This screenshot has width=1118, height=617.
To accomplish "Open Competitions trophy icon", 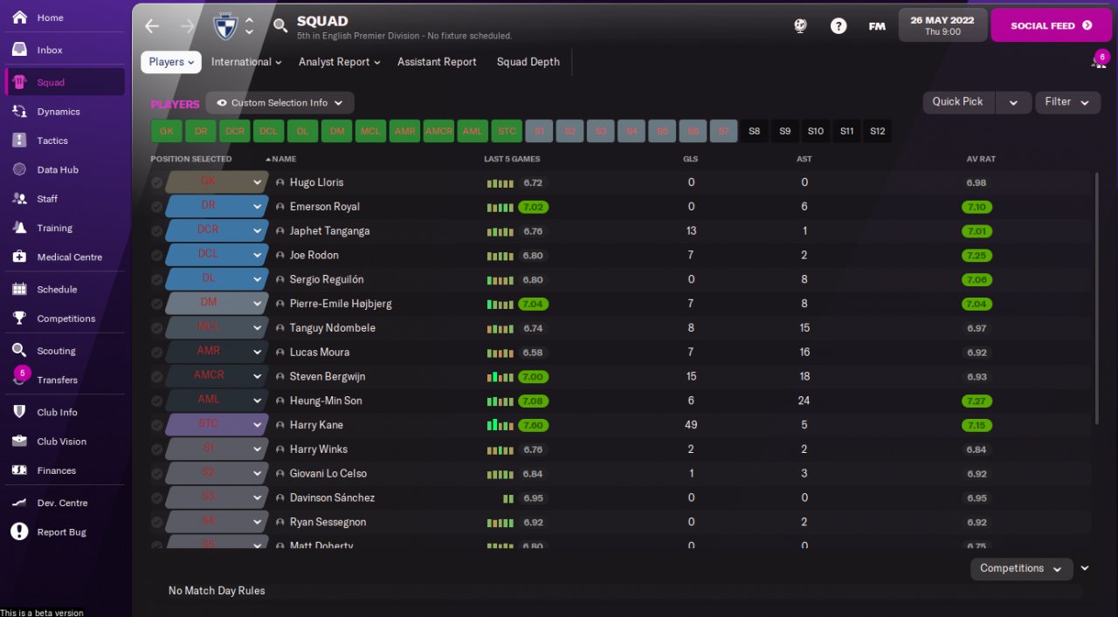I will point(19,319).
